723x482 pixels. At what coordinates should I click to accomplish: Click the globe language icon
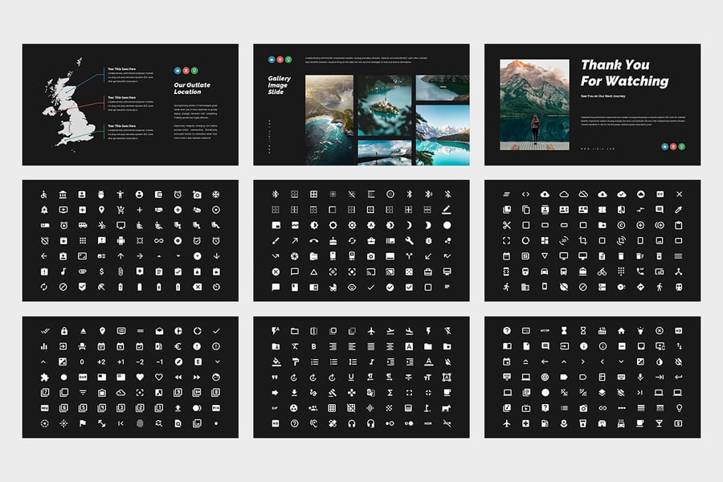tap(545, 378)
